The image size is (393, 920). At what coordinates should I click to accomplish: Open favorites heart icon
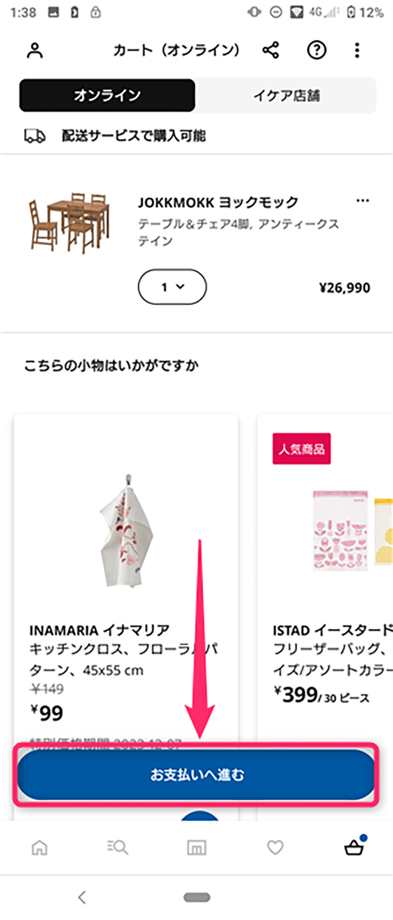click(275, 847)
